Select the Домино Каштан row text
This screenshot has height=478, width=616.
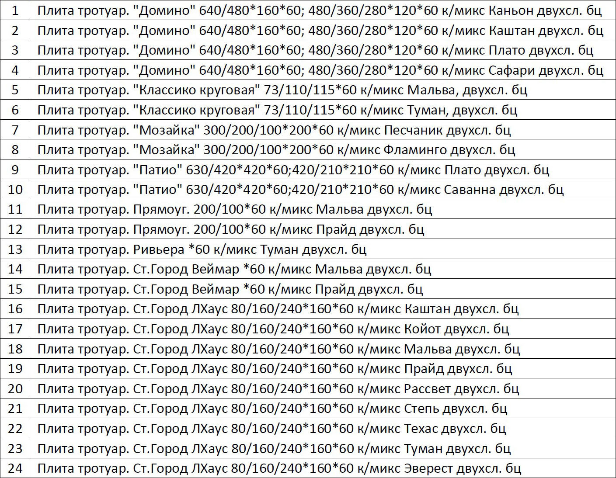tap(320, 31)
